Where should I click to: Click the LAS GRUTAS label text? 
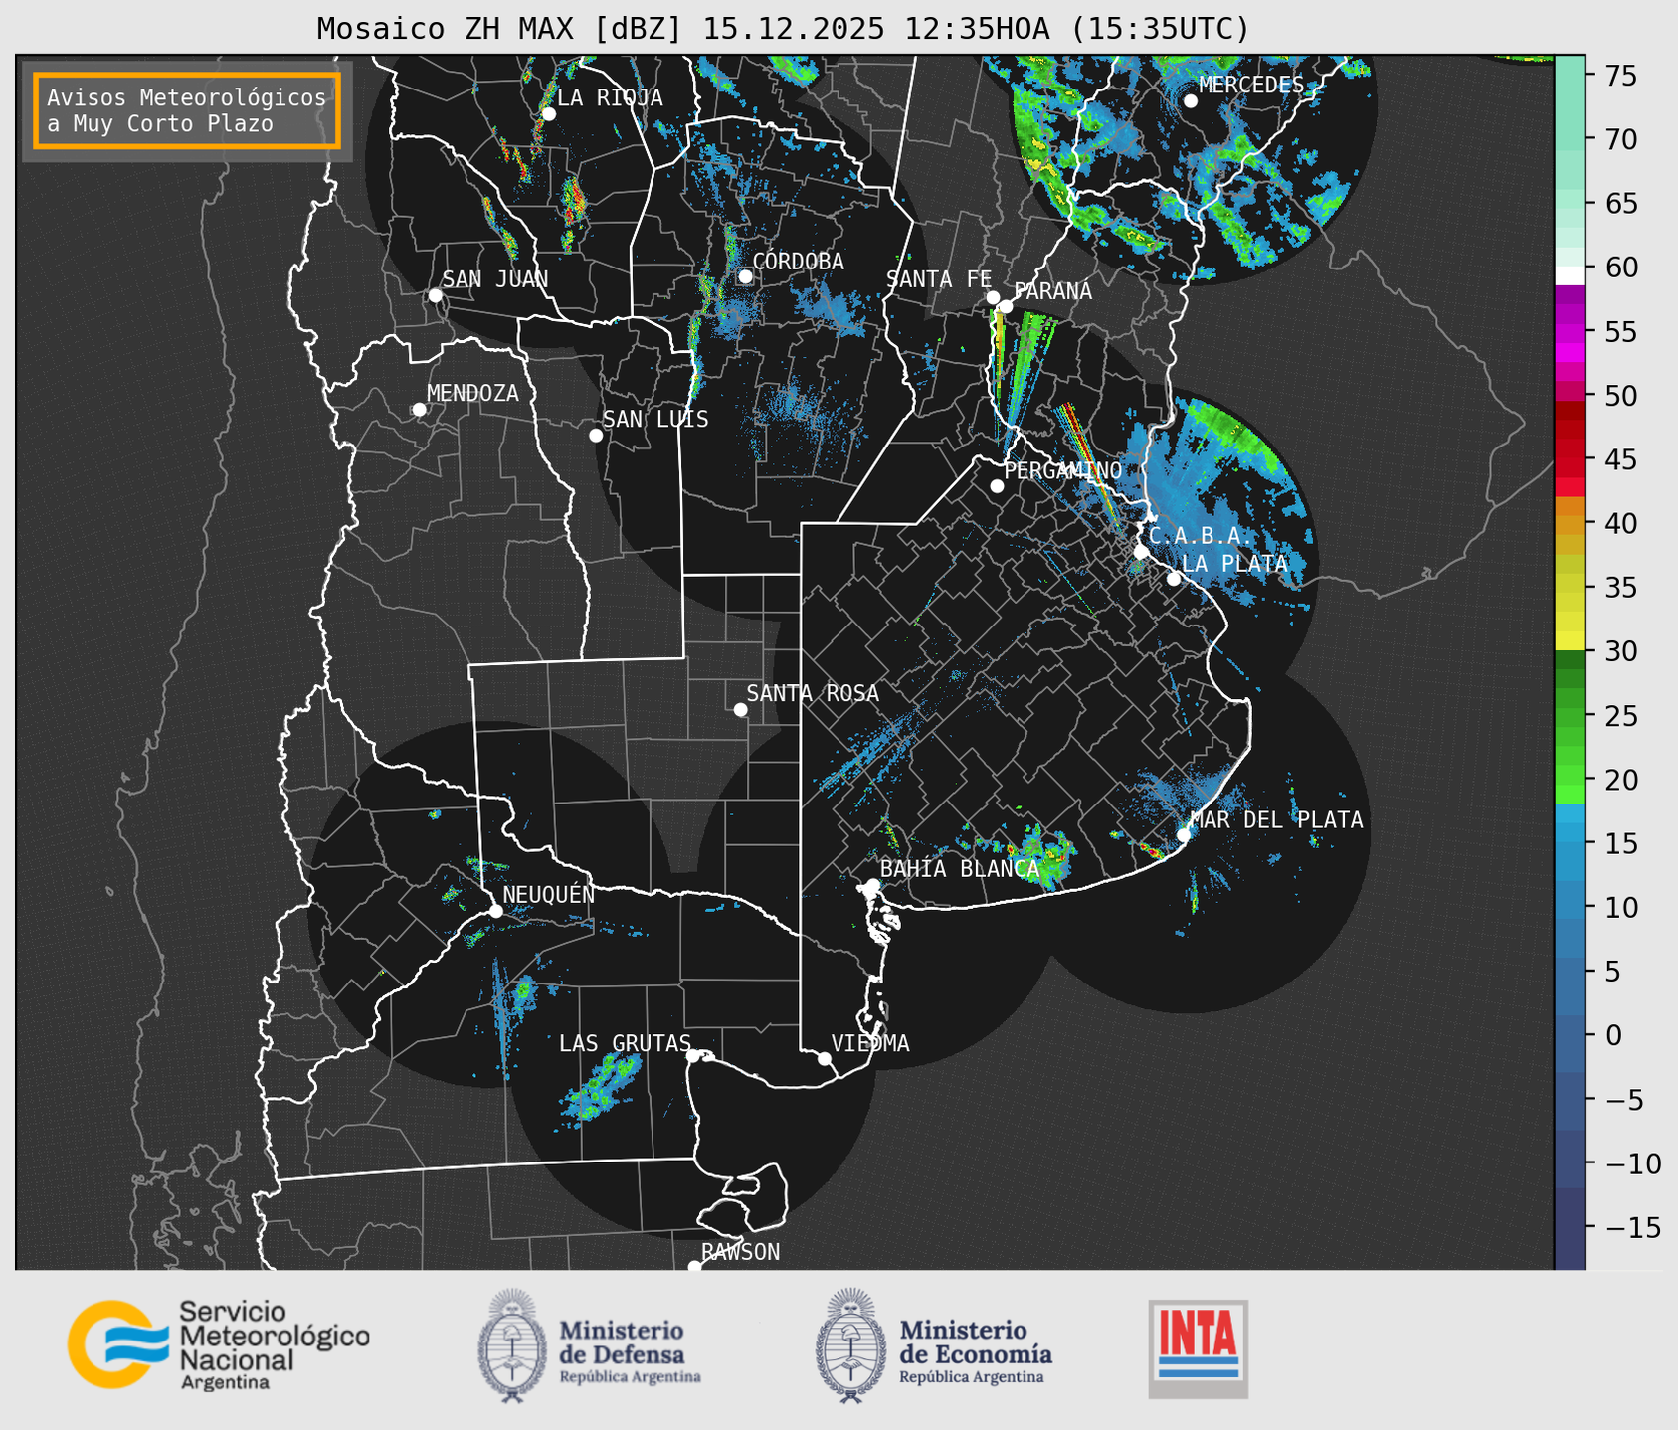click(x=625, y=1043)
